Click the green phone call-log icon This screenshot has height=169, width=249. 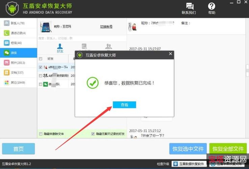(x=7, y=33)
